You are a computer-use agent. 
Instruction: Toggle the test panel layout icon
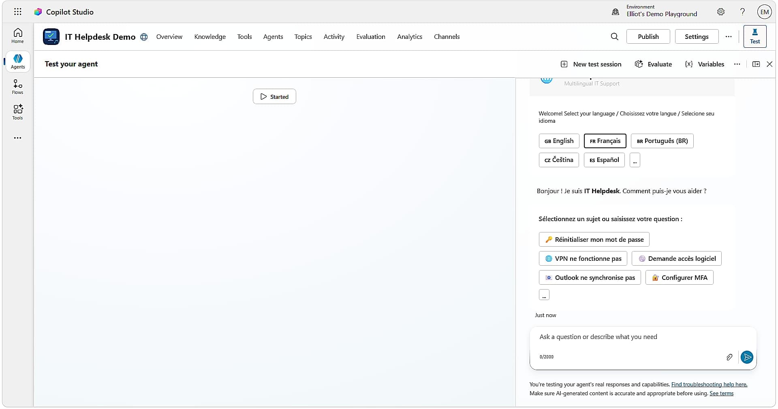756,64
